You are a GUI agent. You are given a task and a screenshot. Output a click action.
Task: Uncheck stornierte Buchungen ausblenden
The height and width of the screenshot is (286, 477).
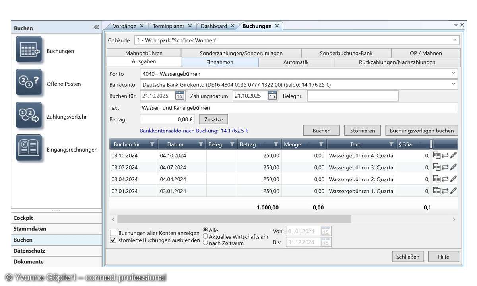point(113,240)
